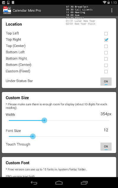Click the Font Size slider handle
Viewport: 118px width, 188px height.
33,136
